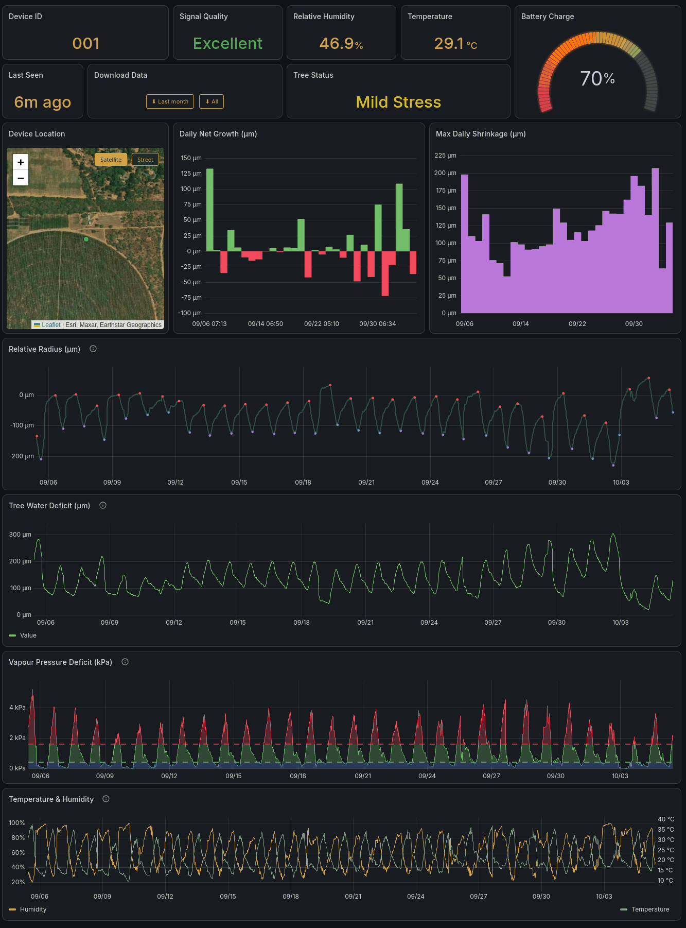Click the 300 µm axis label in Tree Water Deficit
The width and height of the screenshot is (686, 928).
click(x=20, y=535)
